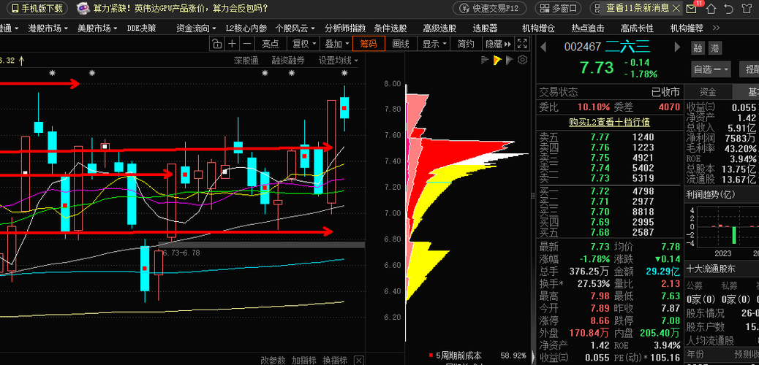Go to next stock arrow
Screen dimensions: 759x365
click(677, 47)
